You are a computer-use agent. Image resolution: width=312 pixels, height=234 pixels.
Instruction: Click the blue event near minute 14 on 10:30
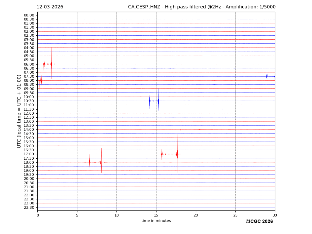coord(149,101)
